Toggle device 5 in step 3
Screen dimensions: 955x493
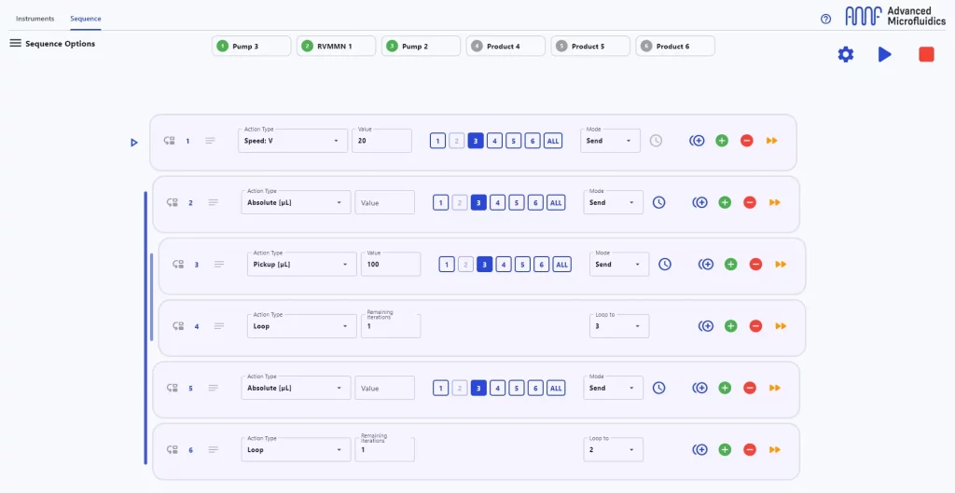pos(522,264)
